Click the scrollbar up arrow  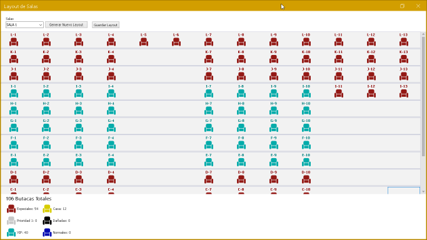[x=423, y=34]
